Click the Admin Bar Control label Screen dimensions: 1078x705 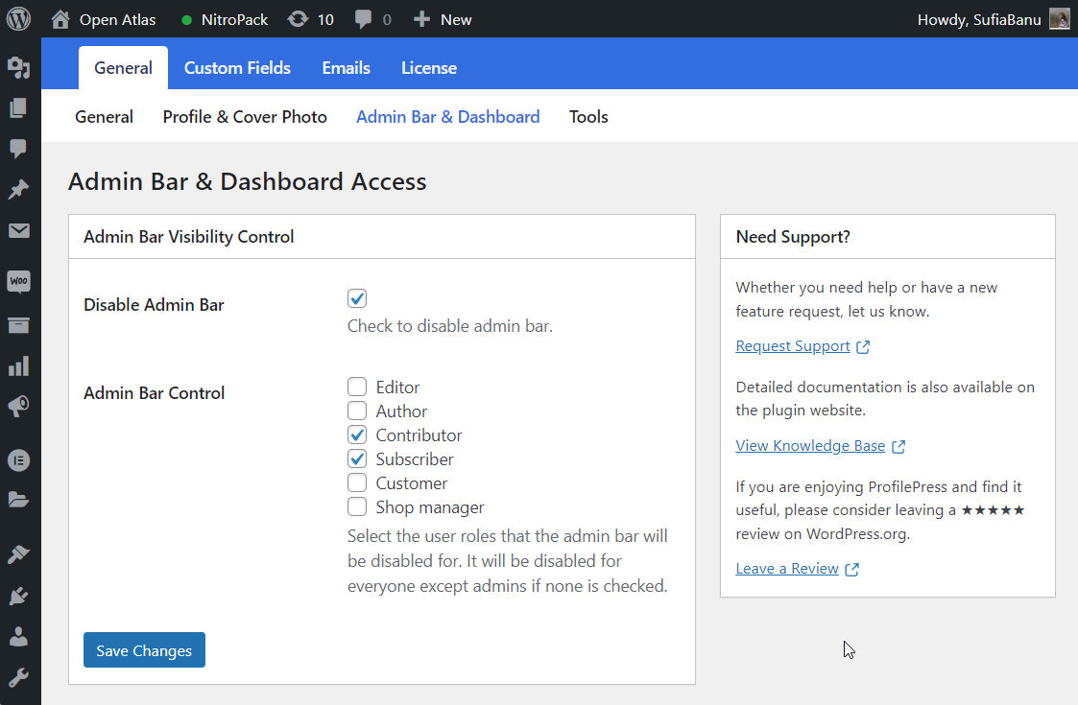pos(154,393)
